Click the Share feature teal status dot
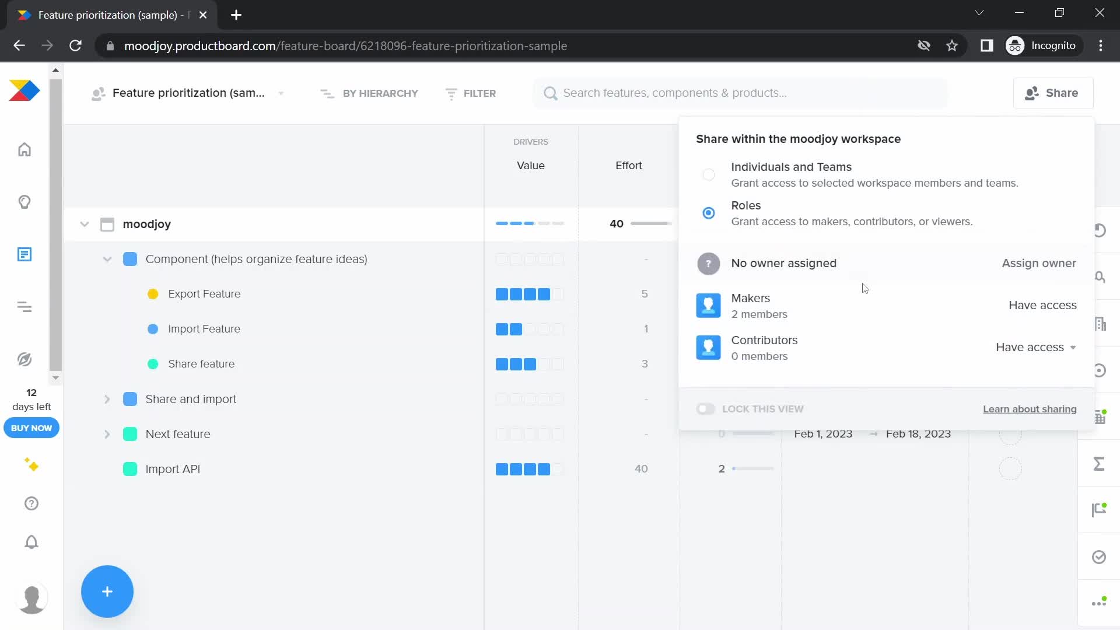1120x630 pixels. coord(153,364)
